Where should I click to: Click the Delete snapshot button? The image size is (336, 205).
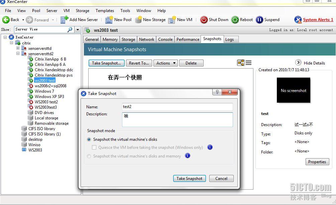(191, 63)
